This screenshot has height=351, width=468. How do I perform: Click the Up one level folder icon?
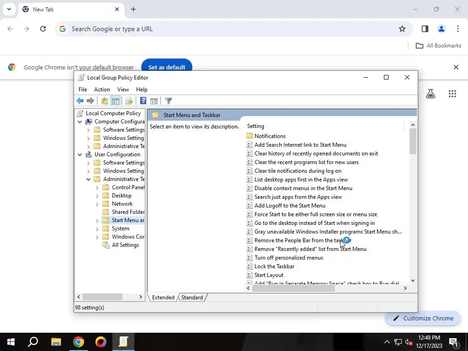[105, 101]
